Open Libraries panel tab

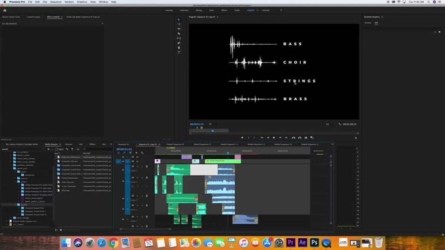pos(68,144)
